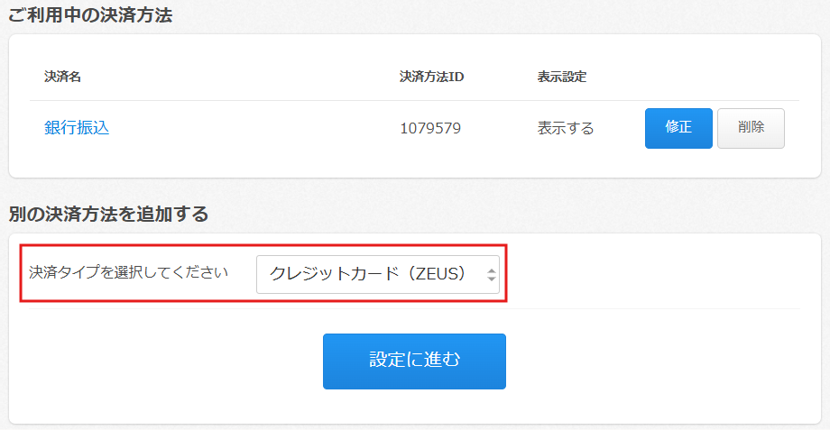Click the divider line under the table headers
The height and width of the screenshot is (430, 830).
pyautogui.click(x=414, y=100)
